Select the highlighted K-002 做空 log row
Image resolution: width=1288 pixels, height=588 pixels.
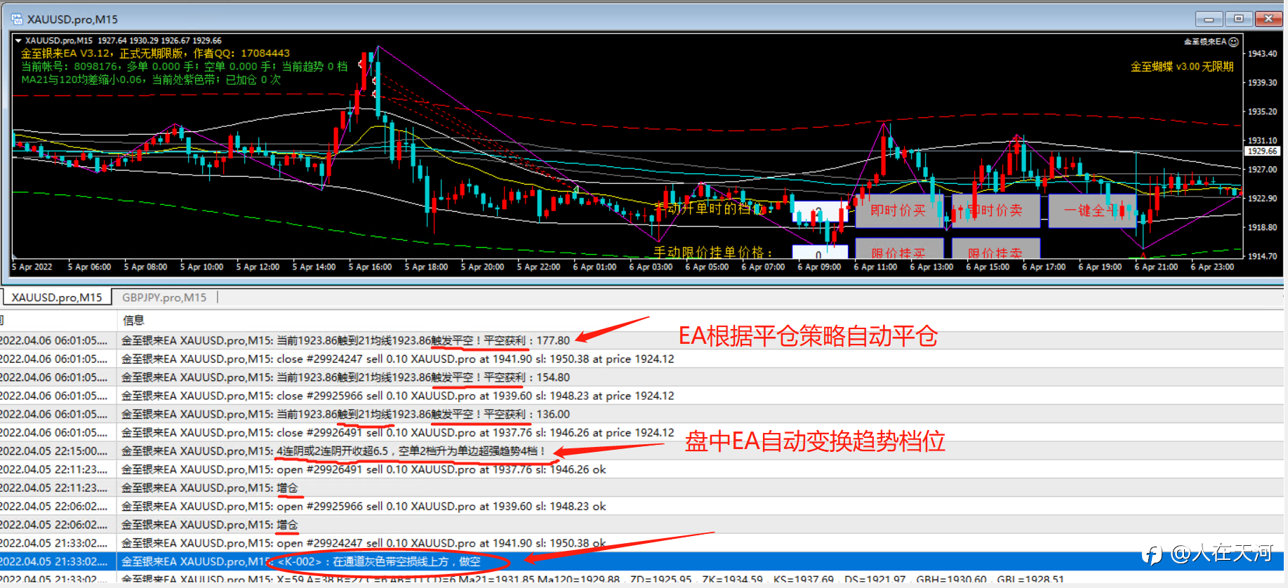pos(642,561)
